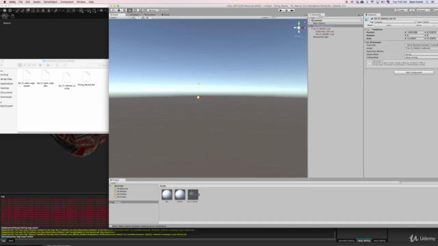Select Main Camera in the Hierarchy
Viewport: 438px width, 246px height.
(319, 23)
